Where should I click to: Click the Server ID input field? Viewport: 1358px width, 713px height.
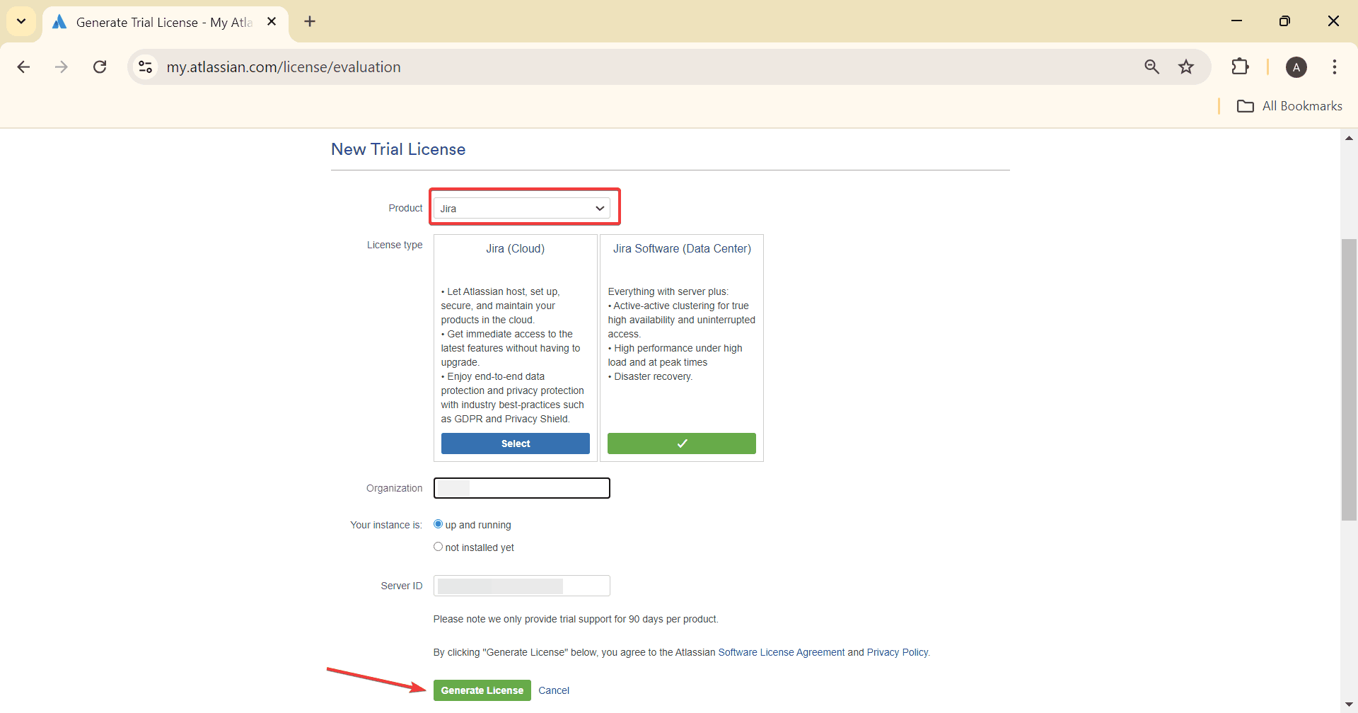click(522, 586)
